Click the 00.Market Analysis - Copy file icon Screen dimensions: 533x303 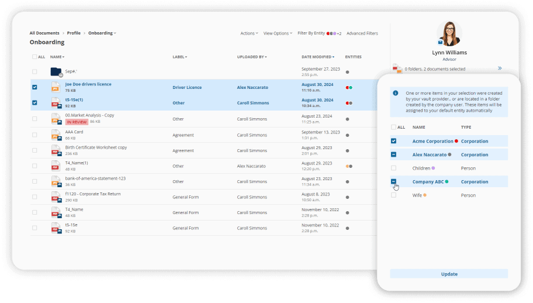click(x=56, y=119)
